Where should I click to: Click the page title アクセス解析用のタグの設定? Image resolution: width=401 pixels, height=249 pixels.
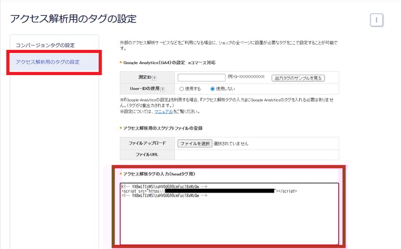tap(73, 19)
